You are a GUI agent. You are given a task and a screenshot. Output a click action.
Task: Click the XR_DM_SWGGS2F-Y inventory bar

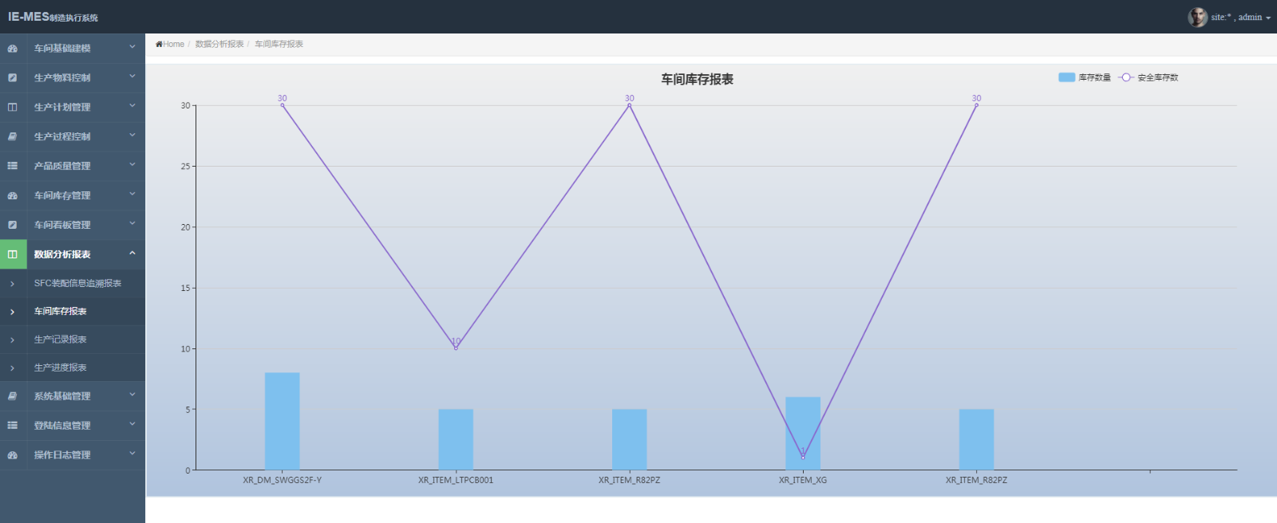click(282, 421)
